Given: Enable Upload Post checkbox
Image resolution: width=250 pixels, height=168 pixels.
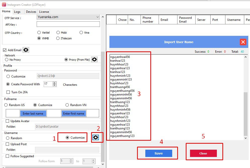Looking at the screenshot, I should [x=7, y=144].
